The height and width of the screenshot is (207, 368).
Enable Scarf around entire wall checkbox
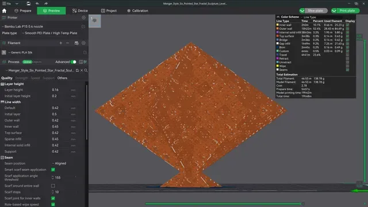[53, 186]
